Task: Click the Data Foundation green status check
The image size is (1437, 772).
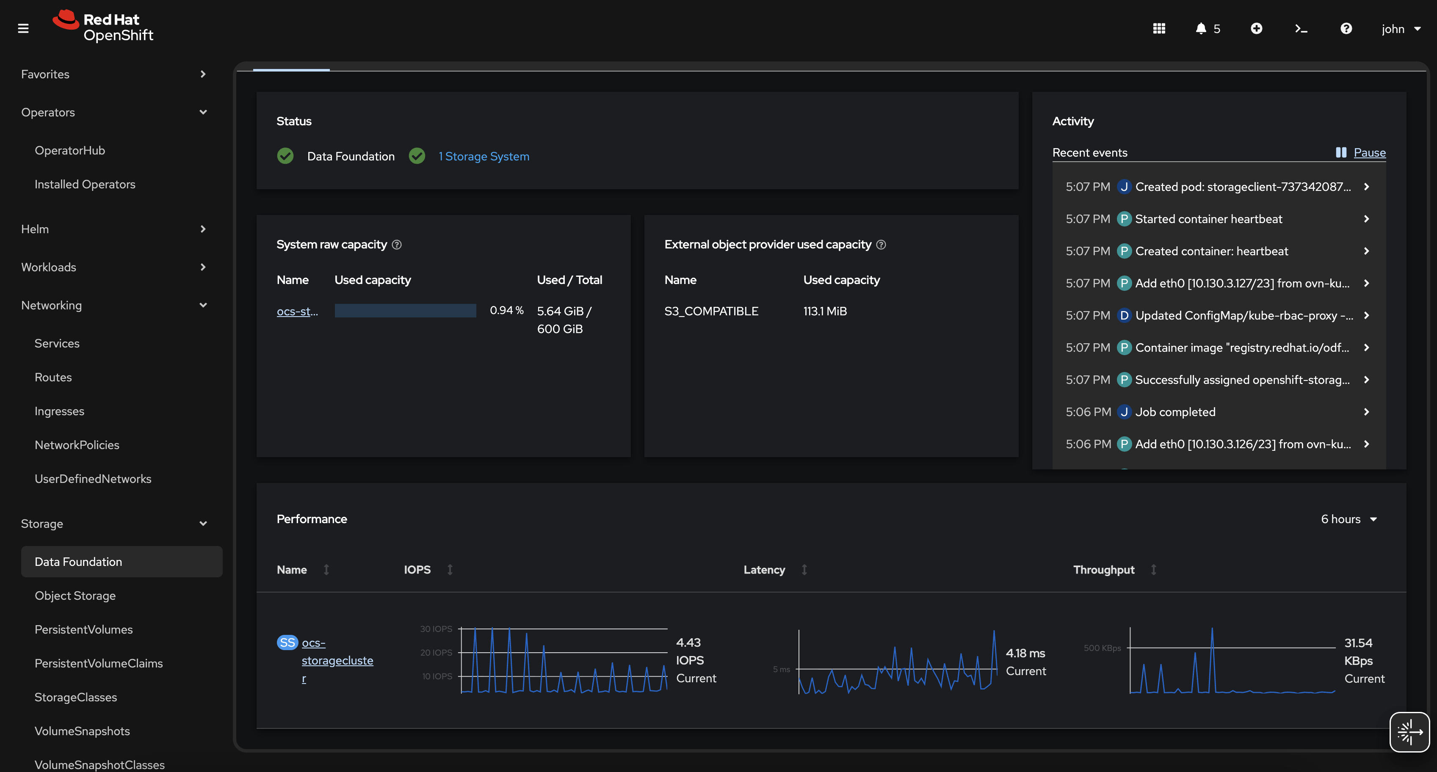Action: coord(285,156)
